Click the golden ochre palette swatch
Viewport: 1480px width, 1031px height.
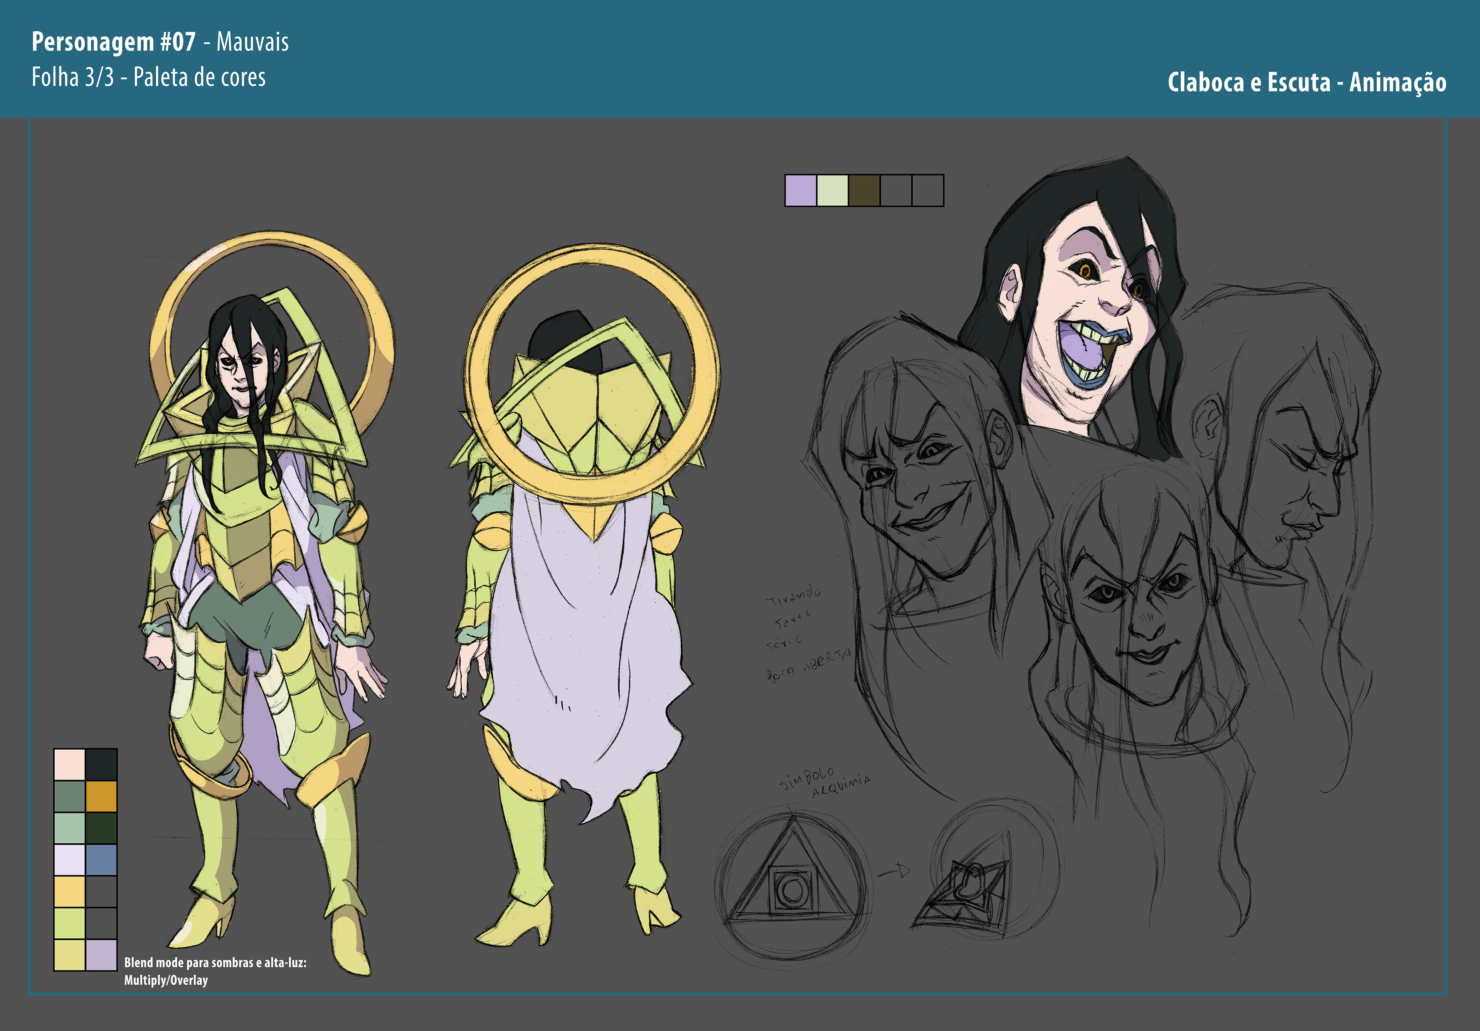coord(101,796)
